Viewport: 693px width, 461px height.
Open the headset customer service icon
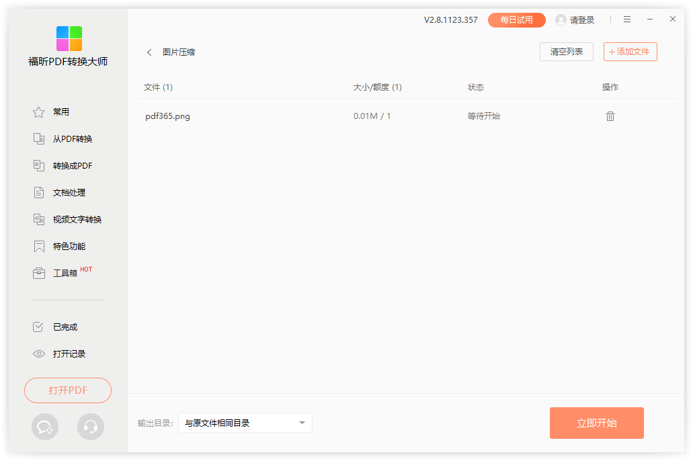tap(91, 427)
